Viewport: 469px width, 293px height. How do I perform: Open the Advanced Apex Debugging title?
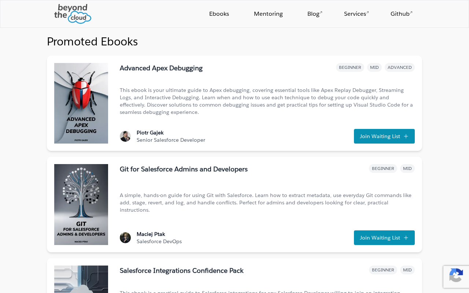click(161, 68)
